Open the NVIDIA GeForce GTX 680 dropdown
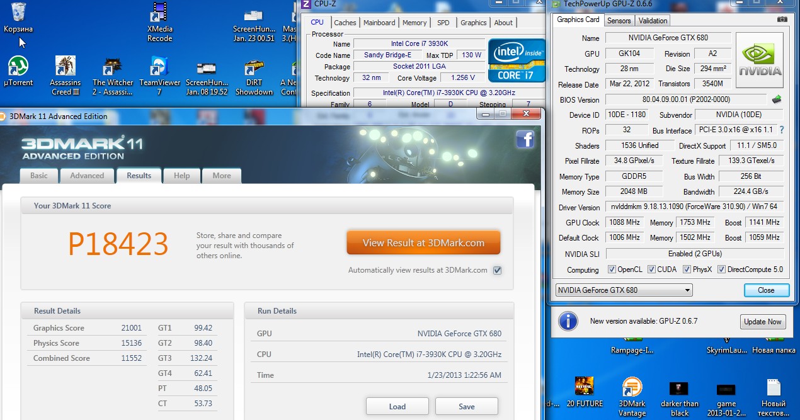Viewport: 800px width, 420px height. pyautogui.click(x=623, y=290)
